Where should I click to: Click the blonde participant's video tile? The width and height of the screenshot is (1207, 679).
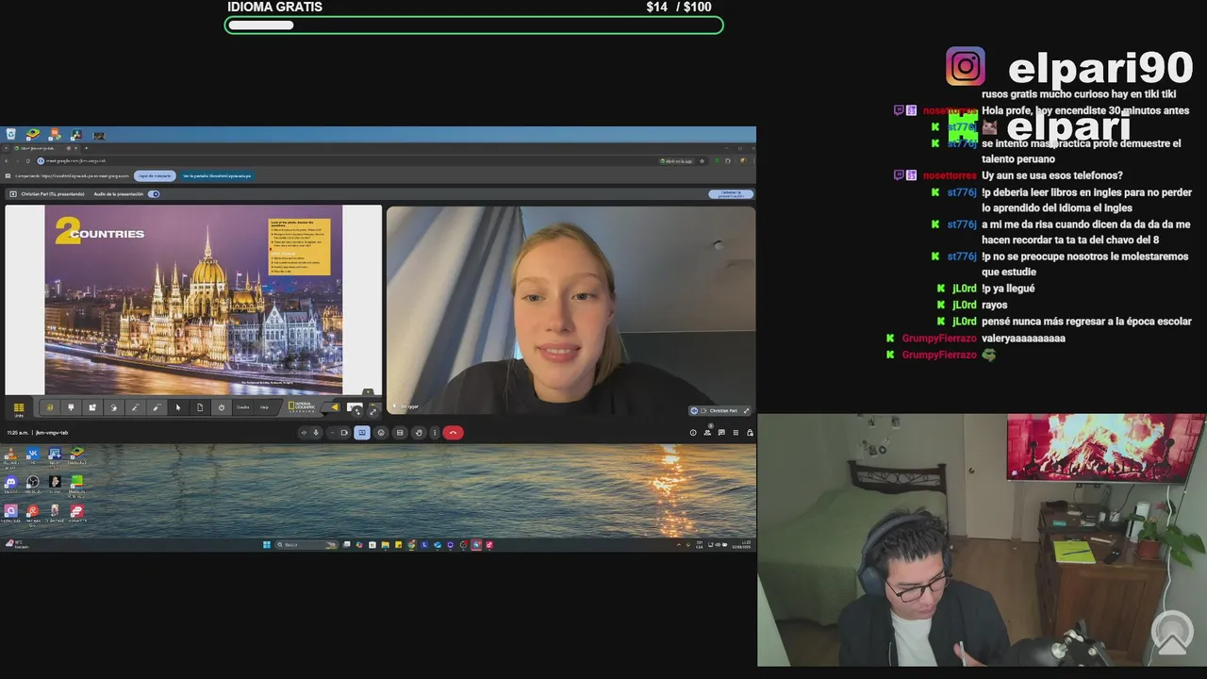570,311
